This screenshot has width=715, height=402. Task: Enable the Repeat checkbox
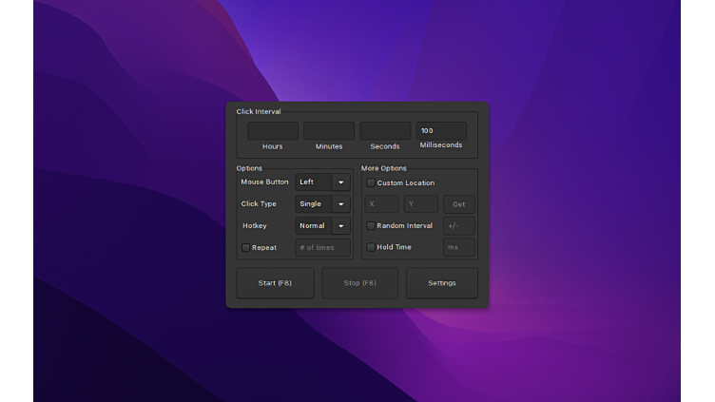[246, 248]
